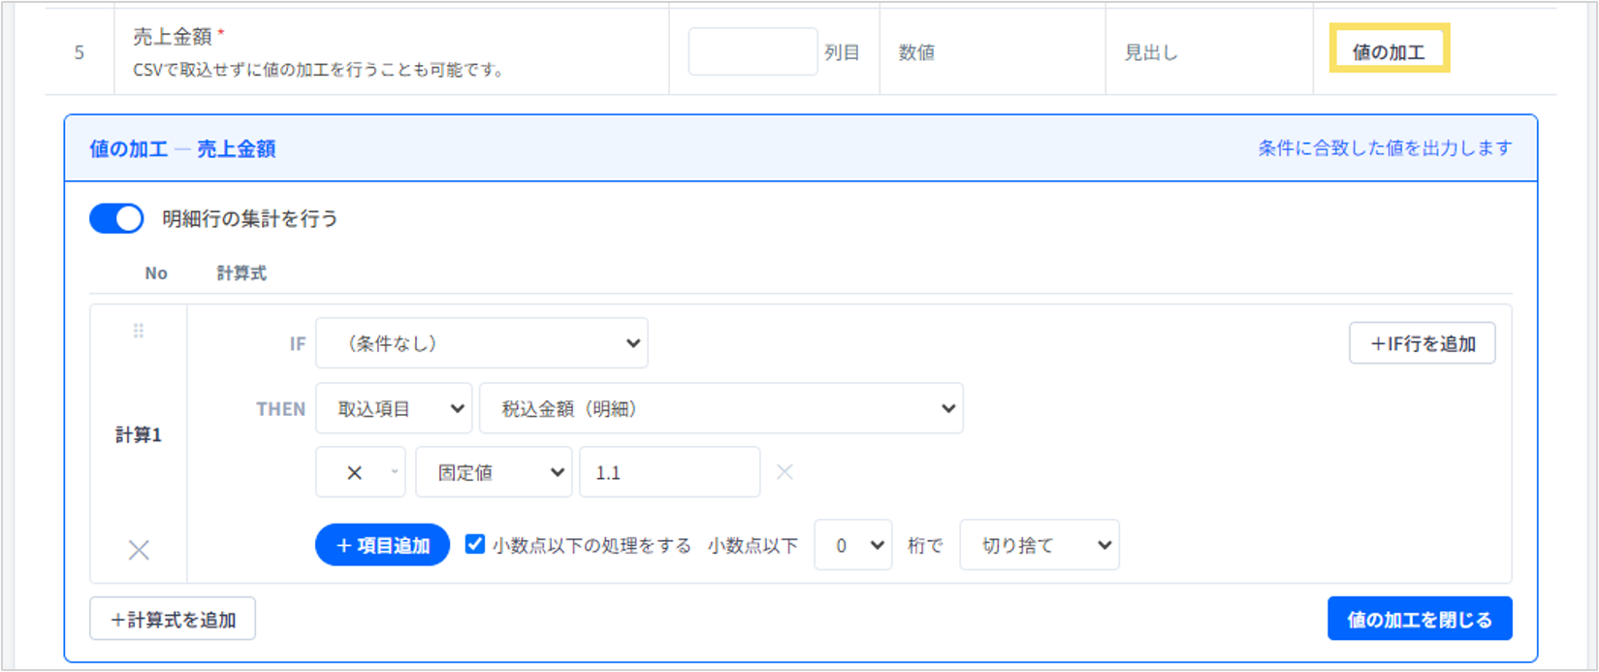Click the 列目 column number input field
This screenshot has width=1599, height=672.
[x=753, y=51]
